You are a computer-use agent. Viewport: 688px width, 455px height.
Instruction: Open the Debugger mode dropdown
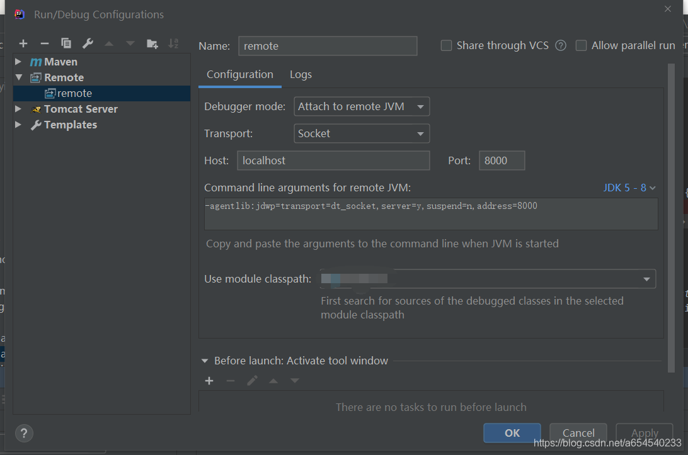click(x=362, y=106)
